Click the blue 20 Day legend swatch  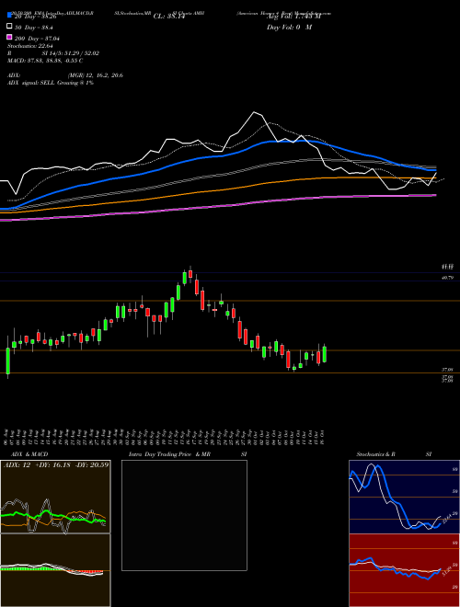coord(9,16)
